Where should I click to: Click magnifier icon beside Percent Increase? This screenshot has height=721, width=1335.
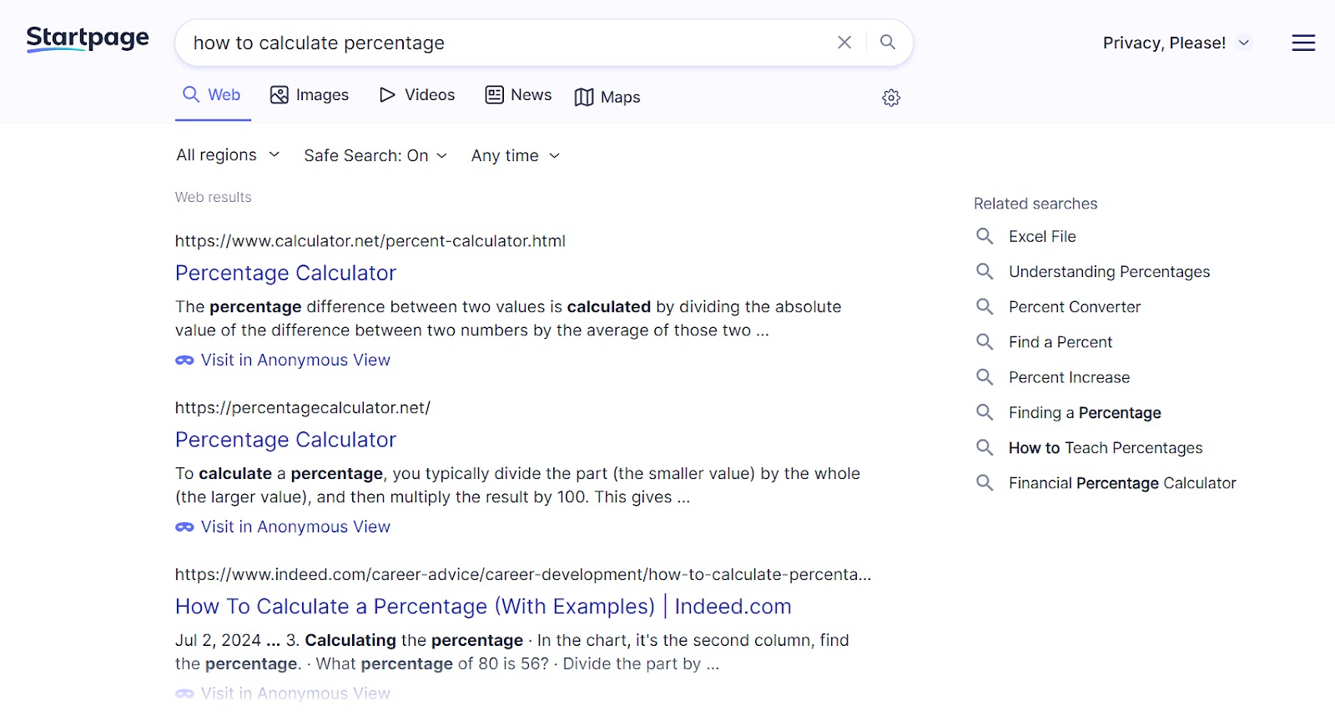tap(985, 377)
